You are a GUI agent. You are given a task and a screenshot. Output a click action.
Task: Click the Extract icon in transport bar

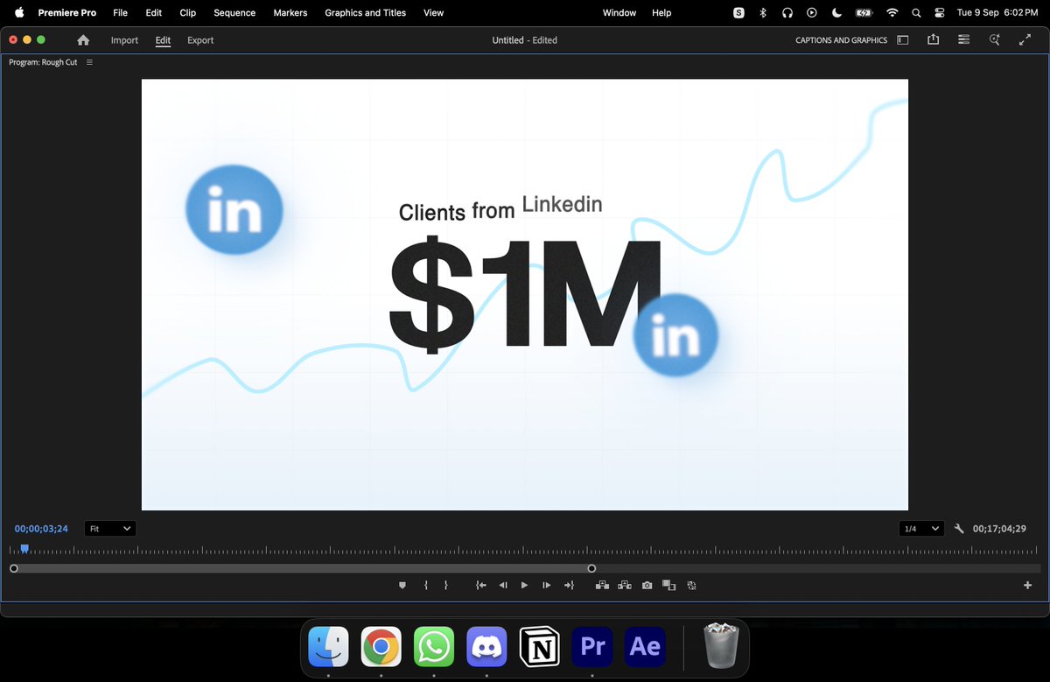click(x=625, y=585)
